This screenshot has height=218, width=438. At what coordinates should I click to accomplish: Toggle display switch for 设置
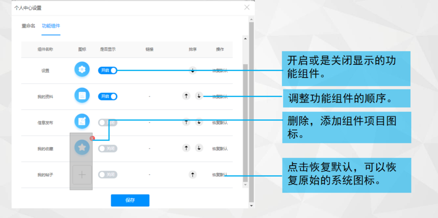pyautogui.click(x=108, y=70)
